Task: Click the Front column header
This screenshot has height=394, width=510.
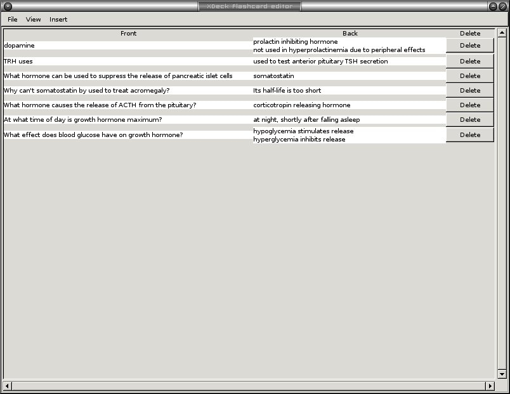Action: pyautogui.click(x=128, y=34)
